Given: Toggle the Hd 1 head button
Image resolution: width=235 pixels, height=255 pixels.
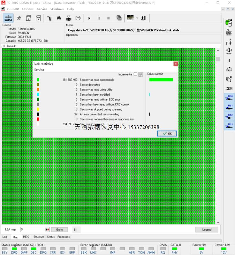Looking at the screenshot, I should click(229, 107).
